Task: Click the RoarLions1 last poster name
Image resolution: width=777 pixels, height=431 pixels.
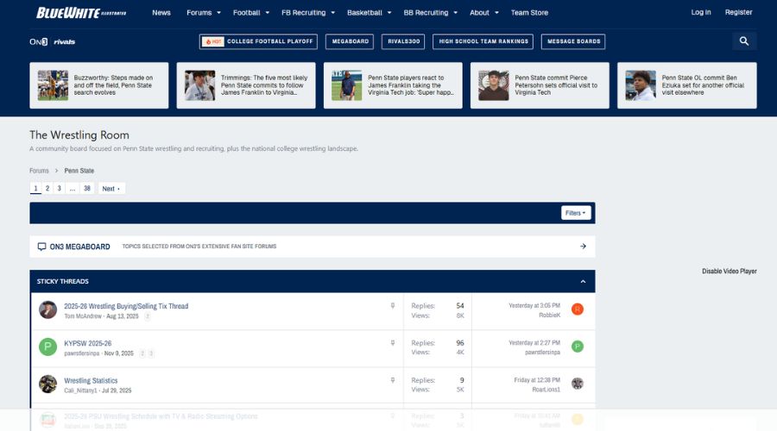Action: [546, 390]
